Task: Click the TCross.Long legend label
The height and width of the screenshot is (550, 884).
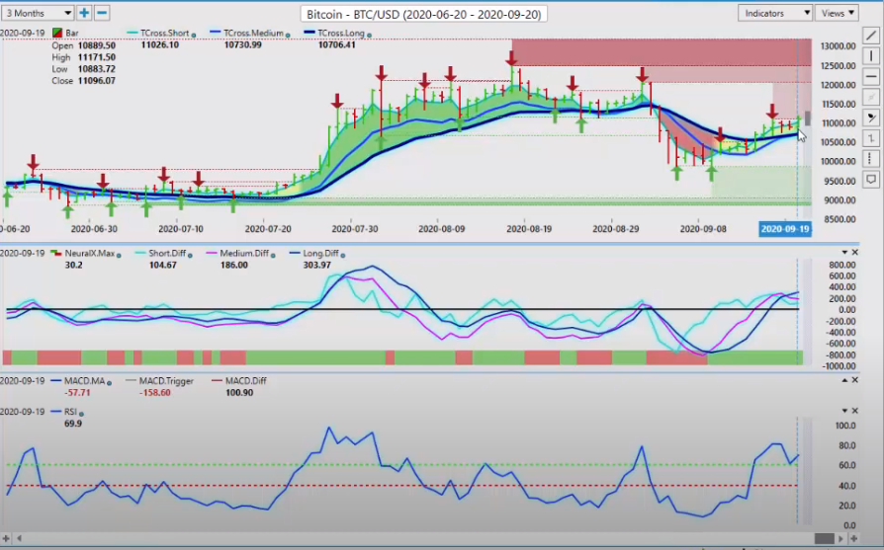Action: coord(340,34)
